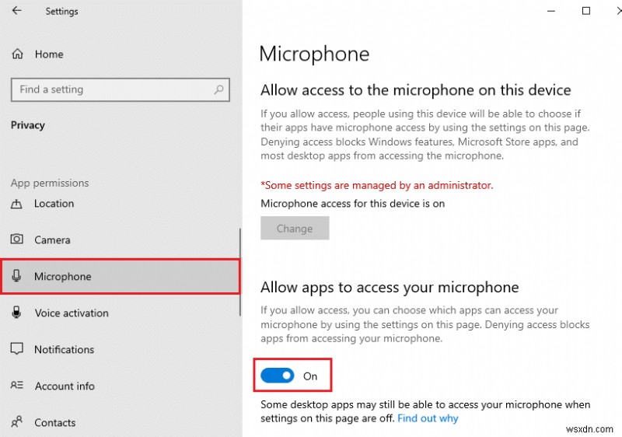
Task: Open Camera privacy settings
Action: point(52,240)
